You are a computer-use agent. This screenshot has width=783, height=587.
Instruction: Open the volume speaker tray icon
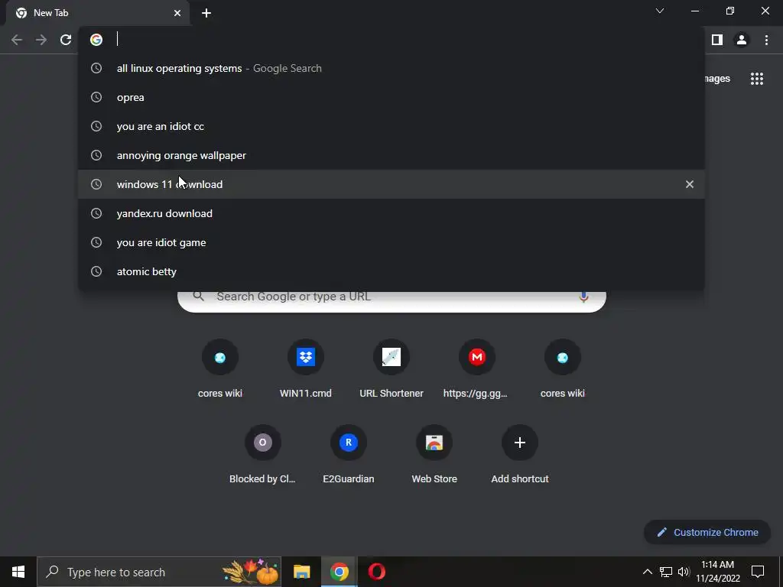click(684, 572)
